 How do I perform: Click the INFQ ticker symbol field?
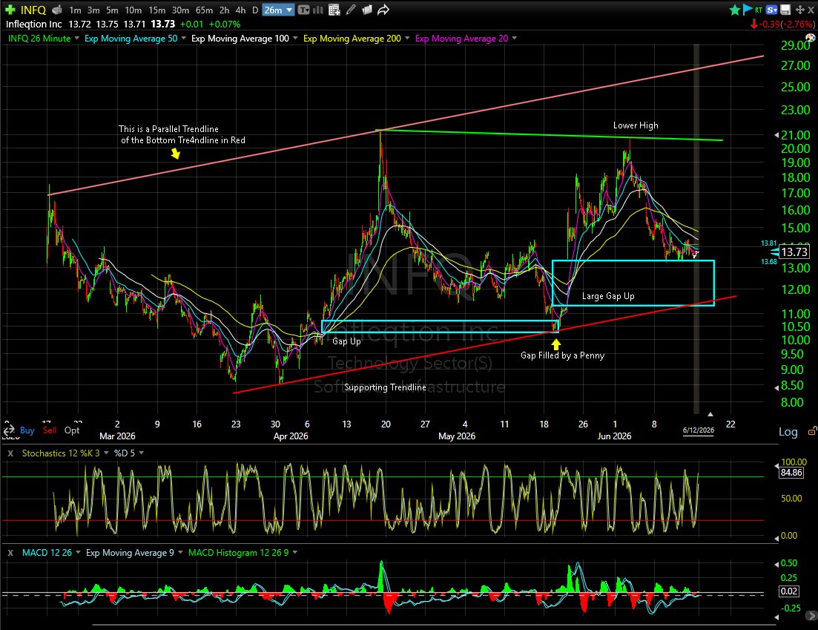point(33,10)
